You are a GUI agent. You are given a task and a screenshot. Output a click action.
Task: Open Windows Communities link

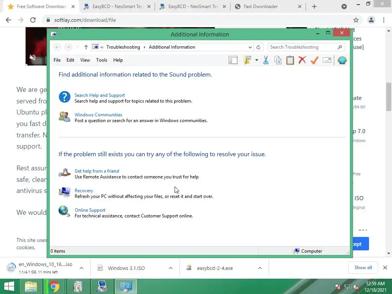(98, 115)
